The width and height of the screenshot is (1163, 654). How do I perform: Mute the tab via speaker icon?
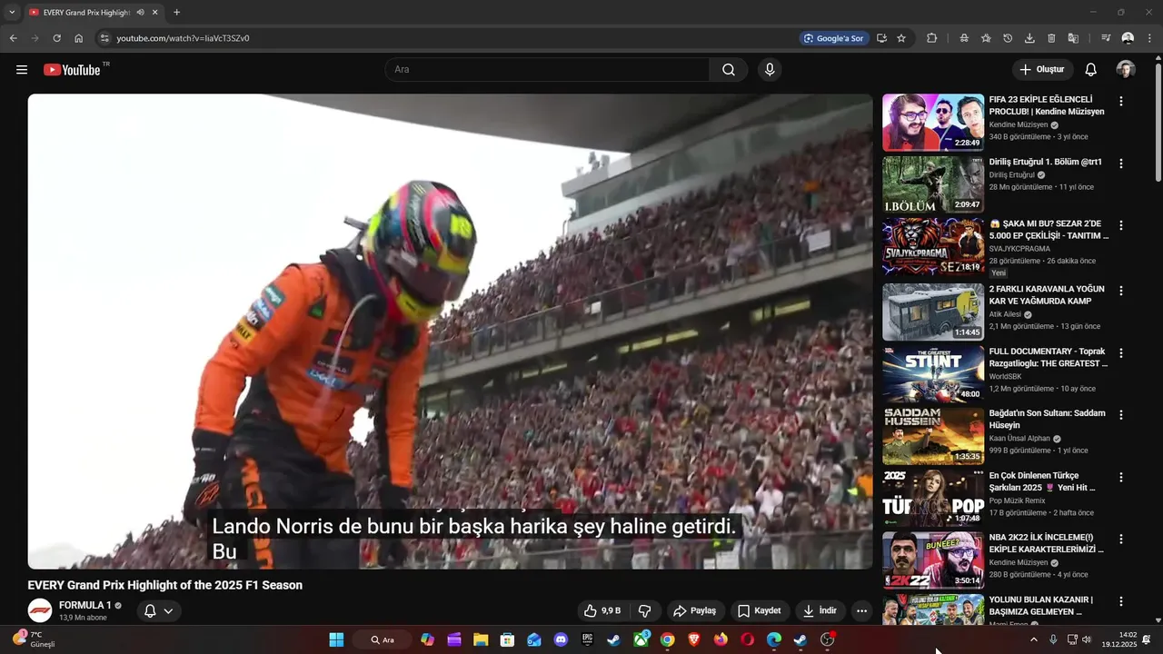(140, 13)
